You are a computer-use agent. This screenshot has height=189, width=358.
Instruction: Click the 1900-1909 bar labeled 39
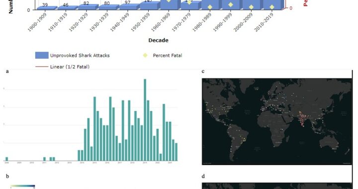tap(46, 8)
